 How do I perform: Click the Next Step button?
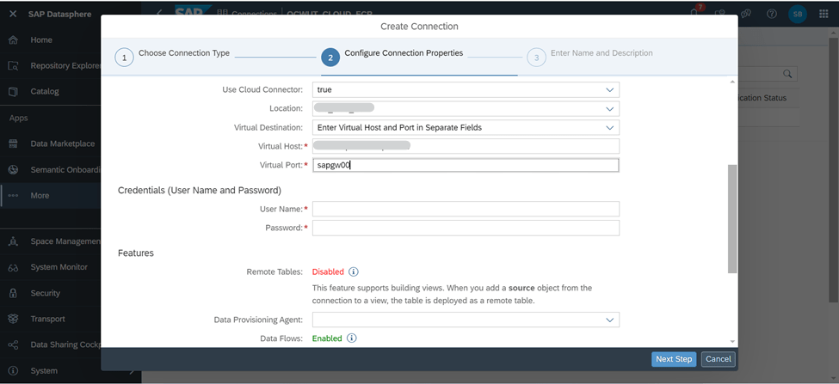(674, 359)
